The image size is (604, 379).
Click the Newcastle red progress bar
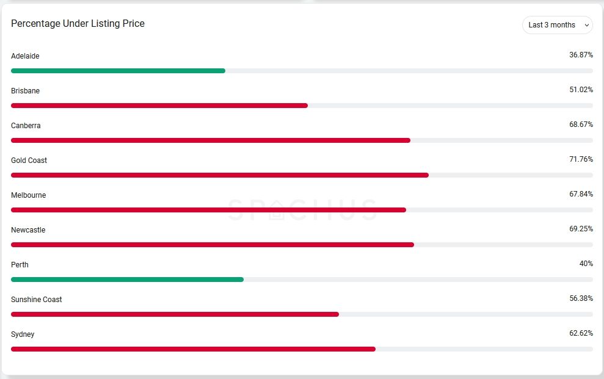tap(212, 245)
